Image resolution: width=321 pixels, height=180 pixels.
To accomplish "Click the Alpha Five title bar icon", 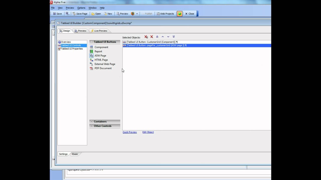I will coord(51,2).
